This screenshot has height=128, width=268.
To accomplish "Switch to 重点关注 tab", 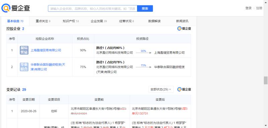I will [43, 21].
